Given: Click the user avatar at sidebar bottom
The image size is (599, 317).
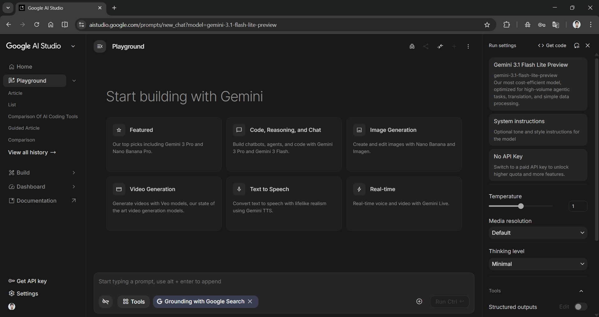Looking at the screenshot, I should pyautogui.click(x=12, y=306).
